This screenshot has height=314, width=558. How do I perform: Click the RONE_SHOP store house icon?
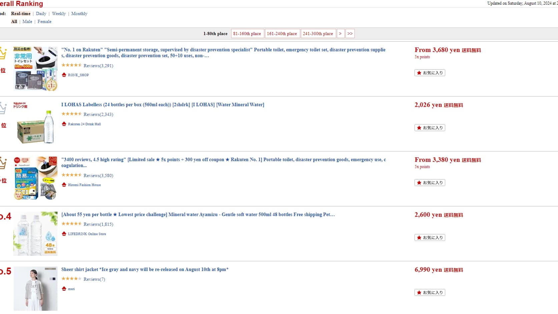pos(64,75)
